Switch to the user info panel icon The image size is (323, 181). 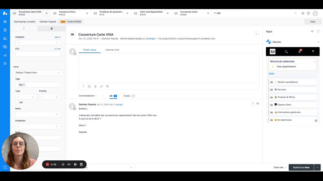pos(24,28)
